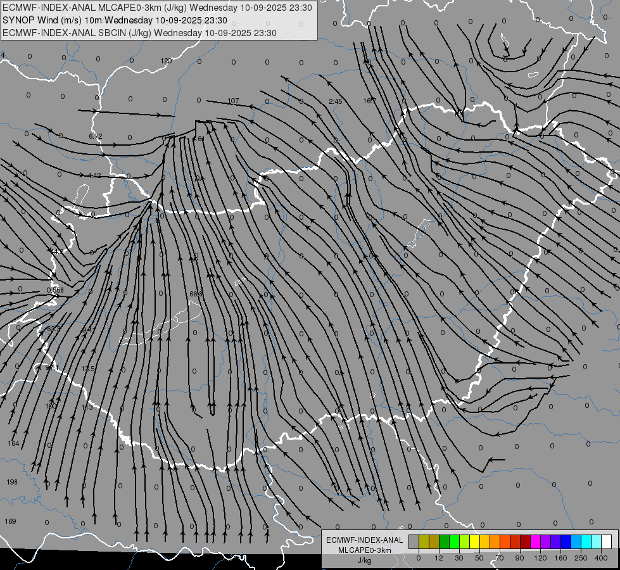Select the pale cyan swatch left of the 400 tick
Viewport: 620px width, 570px height.
coord(597,541)
